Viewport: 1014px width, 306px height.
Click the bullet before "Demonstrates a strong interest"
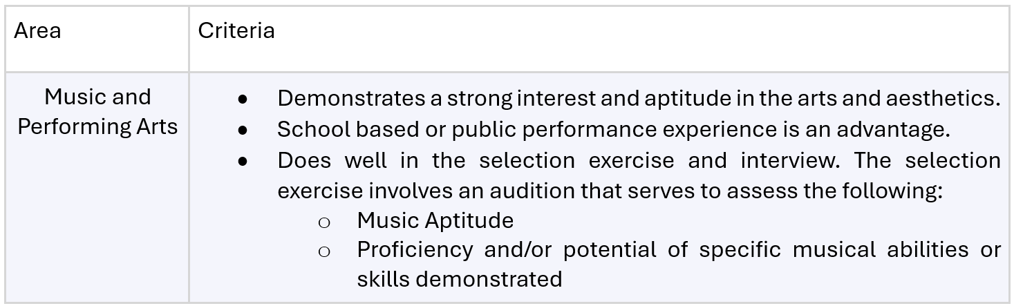click(243, 99)
